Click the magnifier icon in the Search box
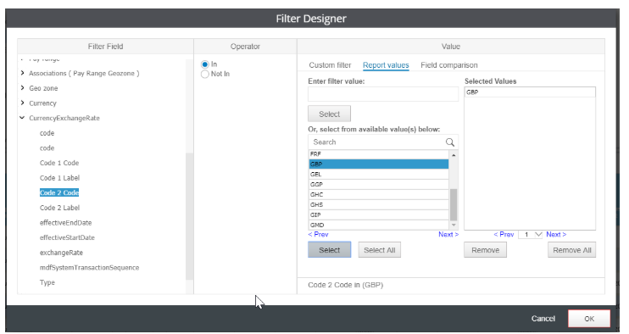The width and height of the screenshot is (629, 334). pyautogui.click(x=449, y=142)
